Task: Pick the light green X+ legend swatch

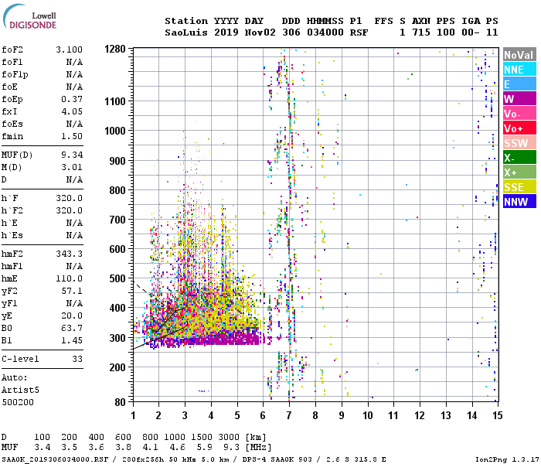Action: (x=519, y=172)
